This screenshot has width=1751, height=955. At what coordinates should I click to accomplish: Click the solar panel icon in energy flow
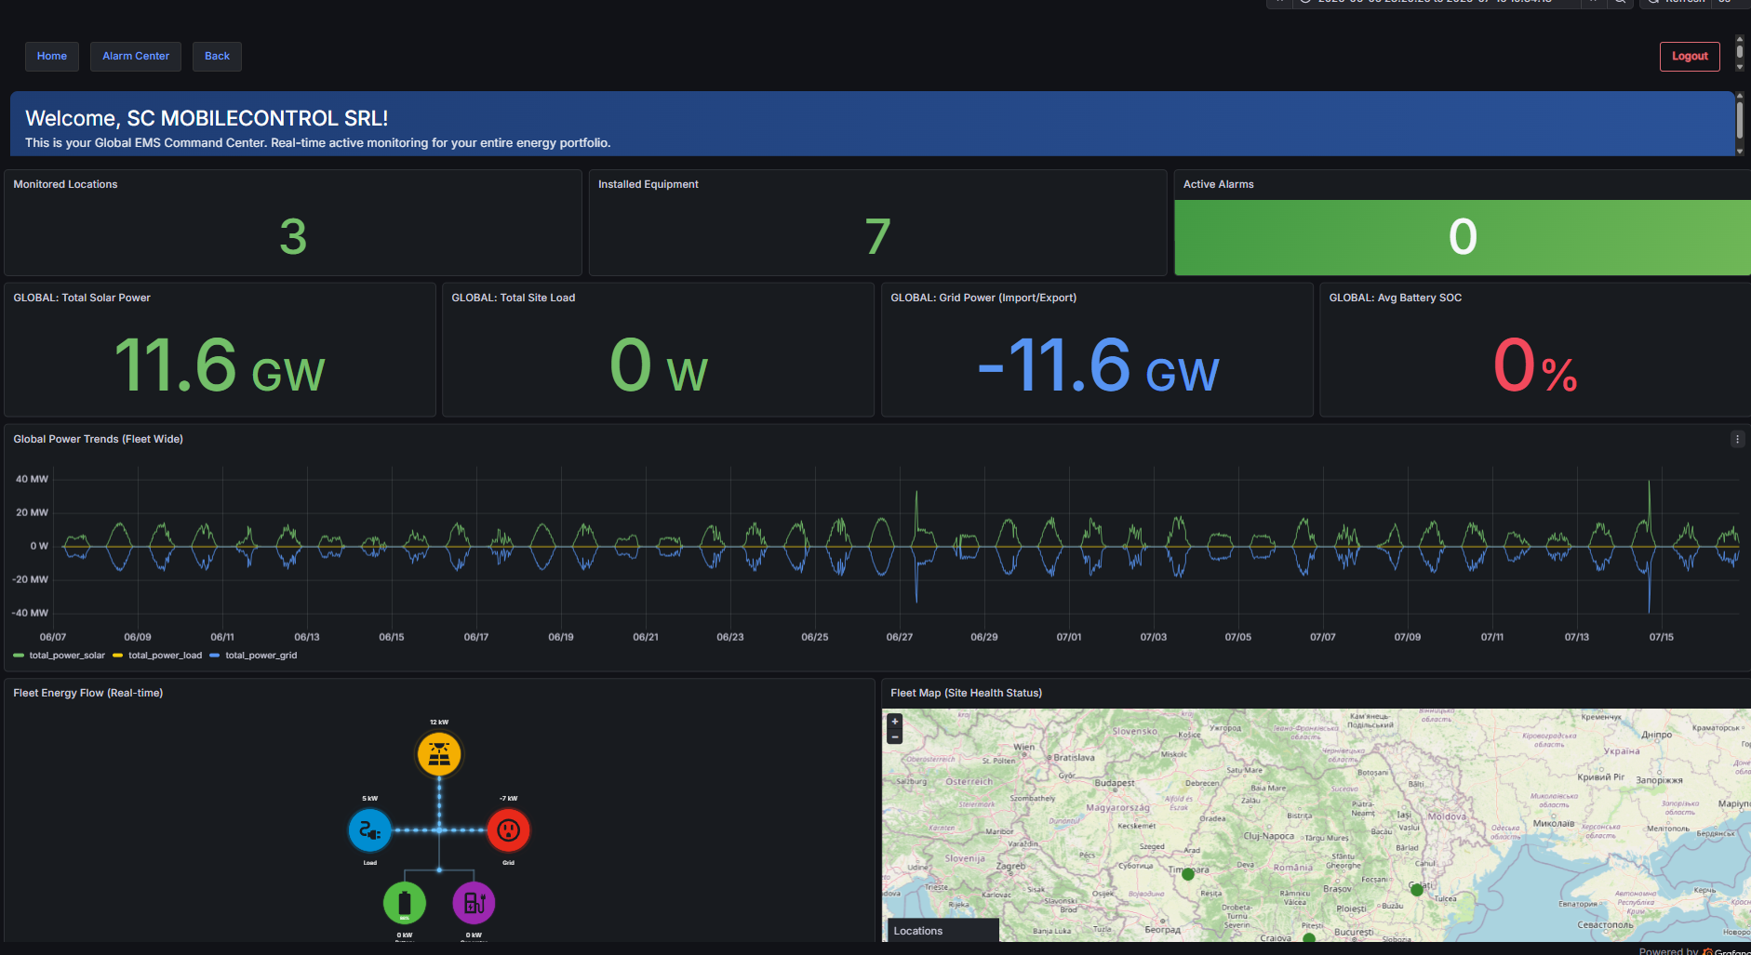(439, 754)
